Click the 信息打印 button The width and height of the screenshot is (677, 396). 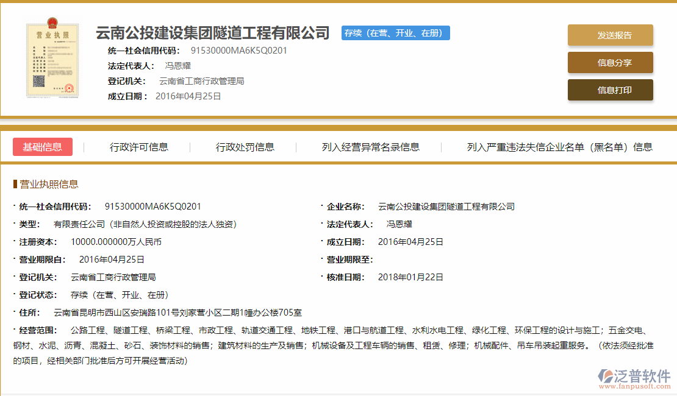pos(610,90)
